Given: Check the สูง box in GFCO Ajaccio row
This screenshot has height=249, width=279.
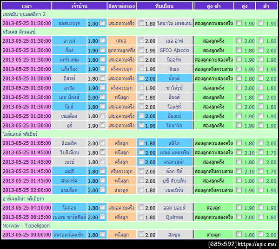Looking at the screenshot, I should (239, 50).
